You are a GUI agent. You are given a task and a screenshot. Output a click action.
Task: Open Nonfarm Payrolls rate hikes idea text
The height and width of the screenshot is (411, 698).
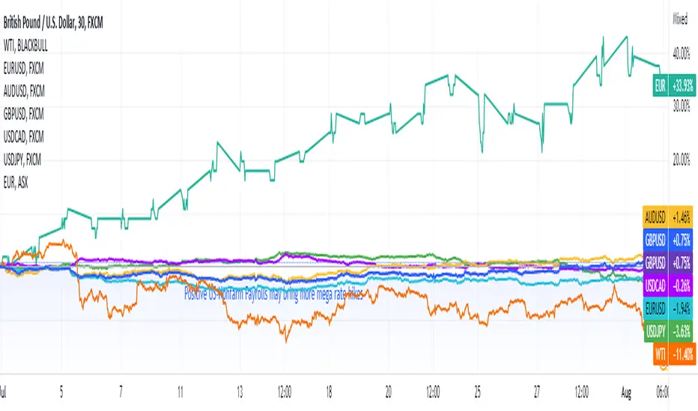[x=274, y=294]
